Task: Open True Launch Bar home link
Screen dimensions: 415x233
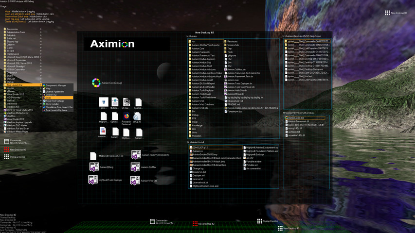Action: click(x=56, y=110)
